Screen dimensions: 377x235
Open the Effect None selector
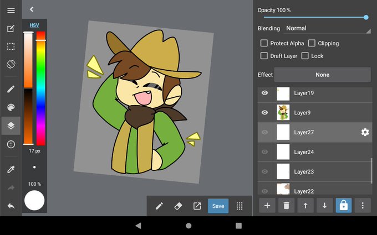[x=323, y=75]
